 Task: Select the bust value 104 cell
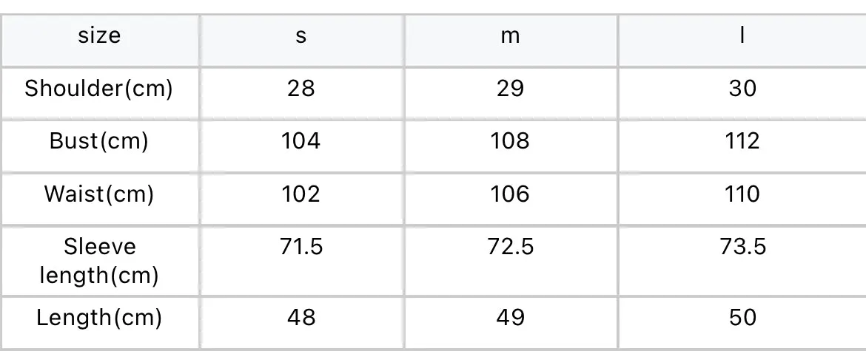point(301,146)
